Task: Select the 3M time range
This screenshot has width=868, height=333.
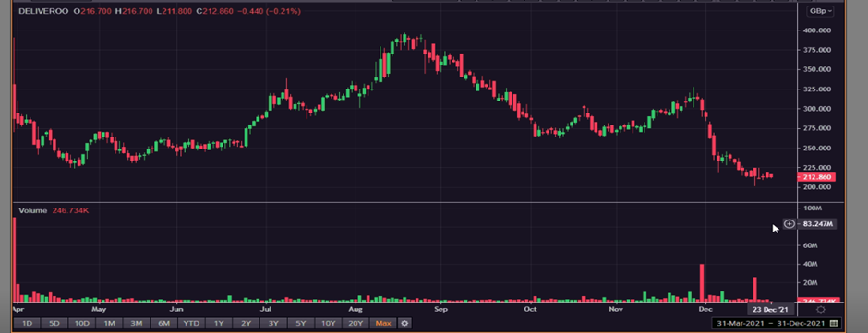Action: 136,323
